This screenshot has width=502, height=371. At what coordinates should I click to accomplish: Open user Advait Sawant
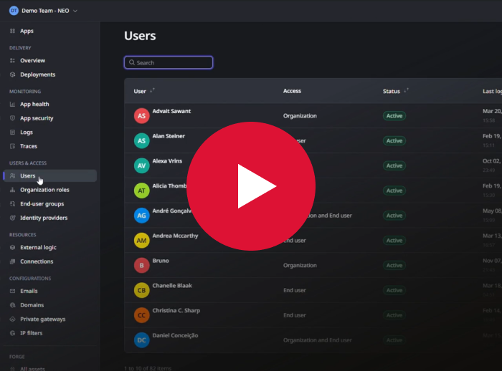[171, 111]
